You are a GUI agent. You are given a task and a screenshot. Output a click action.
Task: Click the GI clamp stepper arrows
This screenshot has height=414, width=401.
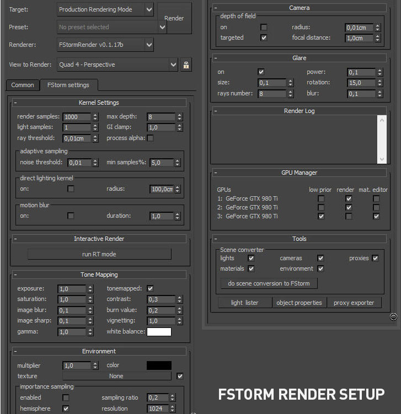(x=180, y=127)
